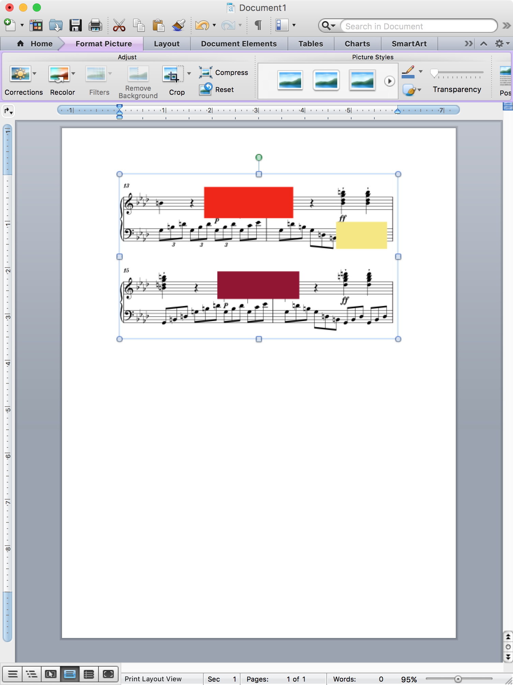Open the New from Template icon

(x=36, y=26)
